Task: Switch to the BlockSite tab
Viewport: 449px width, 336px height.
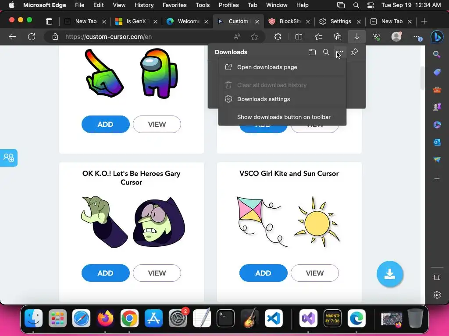Action: (289, 21)
